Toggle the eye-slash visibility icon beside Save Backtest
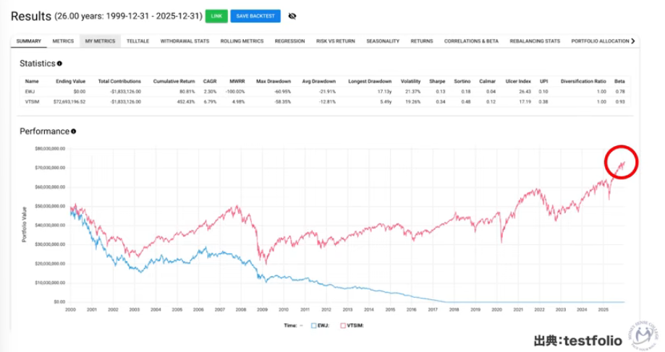 pyautogui.click(x=292, y=16)
